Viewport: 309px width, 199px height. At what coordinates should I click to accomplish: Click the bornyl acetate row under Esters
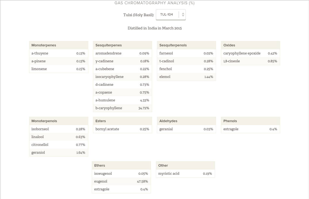click(122, 129)
